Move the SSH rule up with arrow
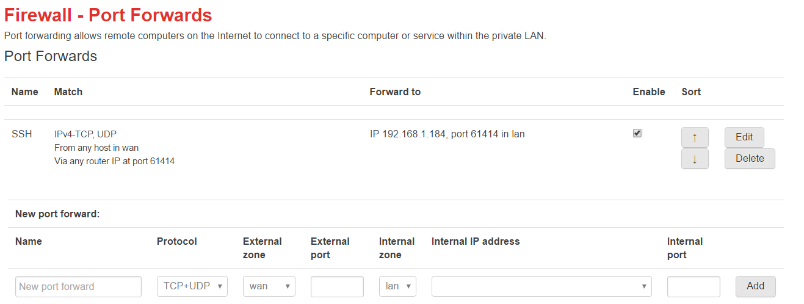The image size is (804, 304). coord(695,137)
